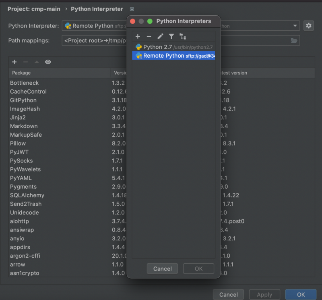The width and height of the screenshot is (322, 300).
Task: Open the Python Interpreter dropdown arrow
Action: pyautogui.click(x=295, y=26)
